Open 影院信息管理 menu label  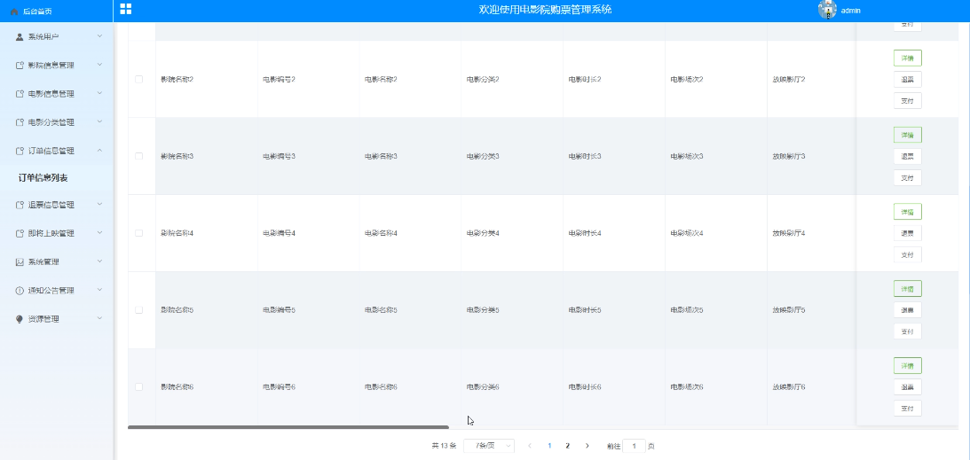point(51,66)
